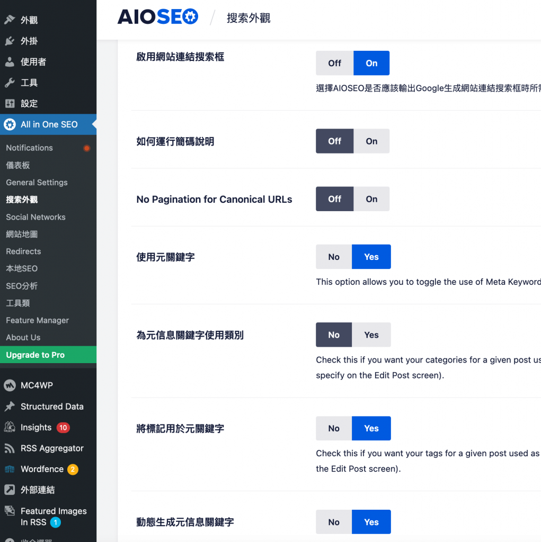541x542 pixels.
Task: Click the RSS Aggregator feed icon
Action: (10, 448)
